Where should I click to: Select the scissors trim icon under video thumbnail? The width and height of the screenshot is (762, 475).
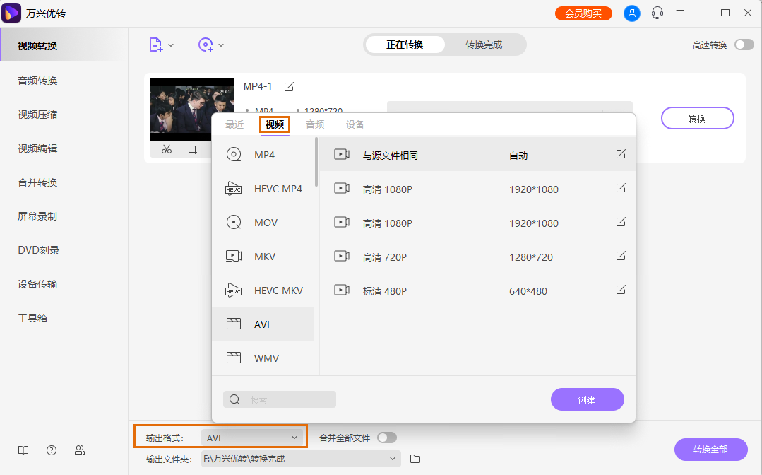click(166, 150)
